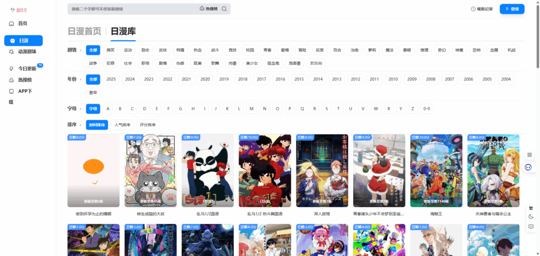
Task: Click the 16 badge on 今日更新
Action: (40, 65)
